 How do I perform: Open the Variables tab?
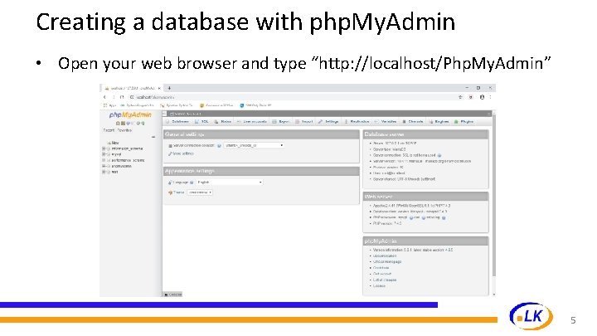pyautogui.click(x=386, y=121)
